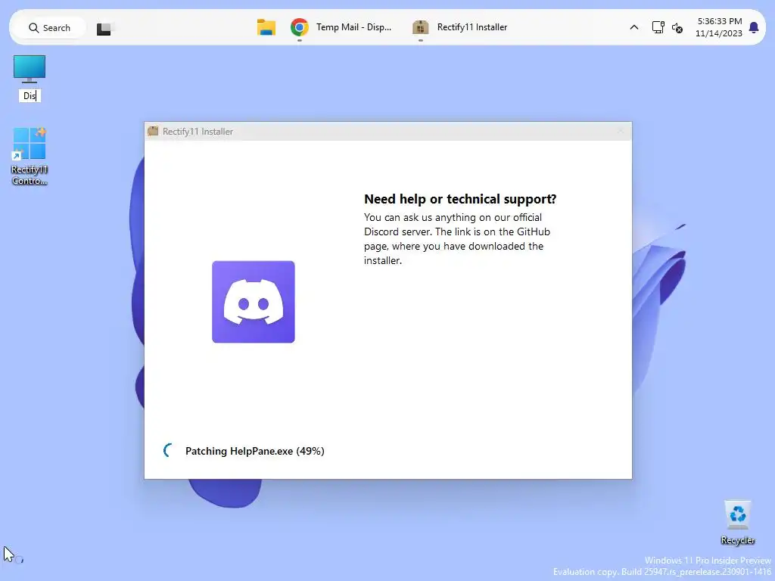Open Task View in the taskbar
The image size is (775, 581).
tap(104, 28)
